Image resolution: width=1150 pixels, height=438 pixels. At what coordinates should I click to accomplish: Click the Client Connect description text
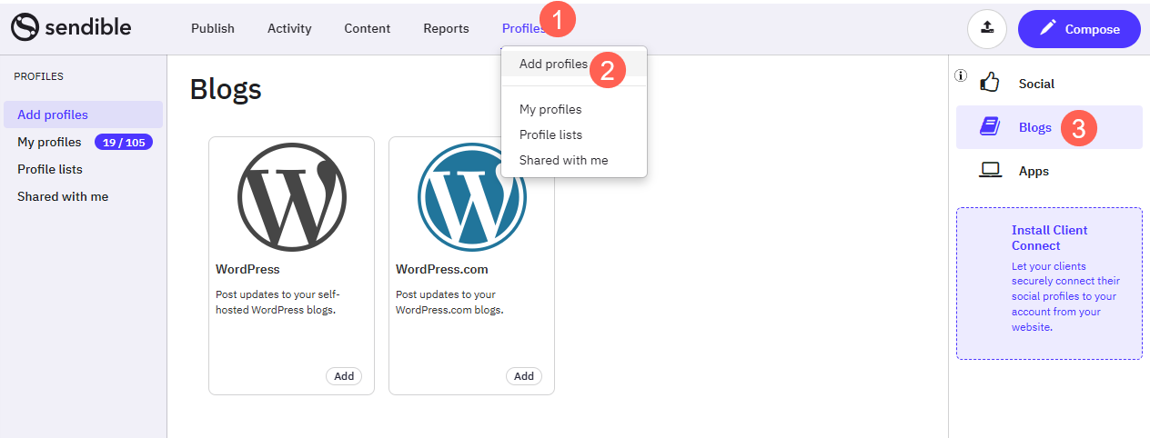pos(1065,296)
